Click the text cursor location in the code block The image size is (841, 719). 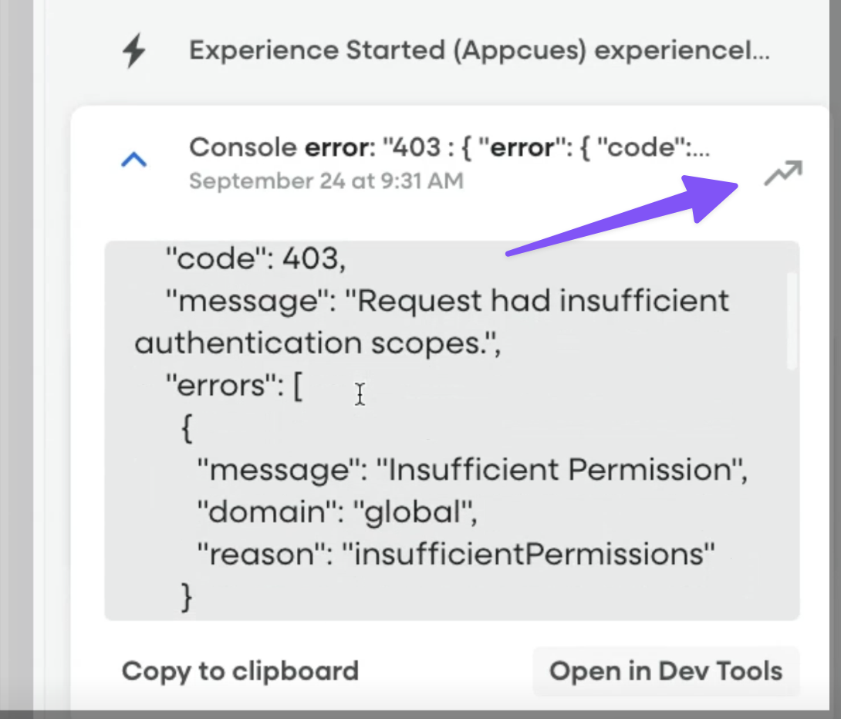click(x=360, y=395)
